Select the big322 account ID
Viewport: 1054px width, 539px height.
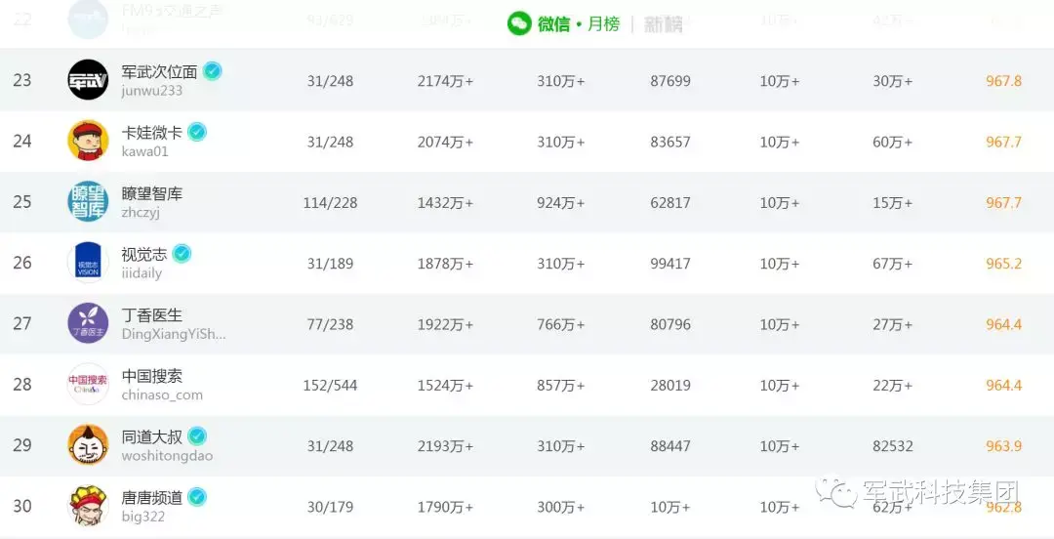[x=143, y=517]
